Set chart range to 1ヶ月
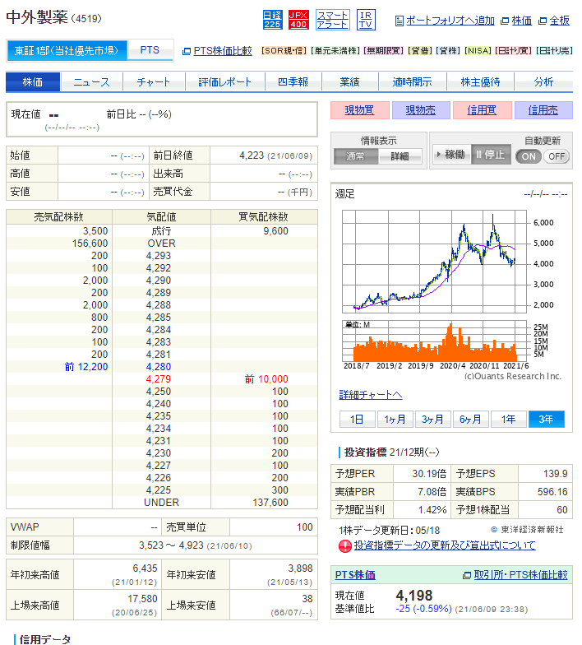Image resolution: width=582 pixels, height=645 pixels. [395, 420]
